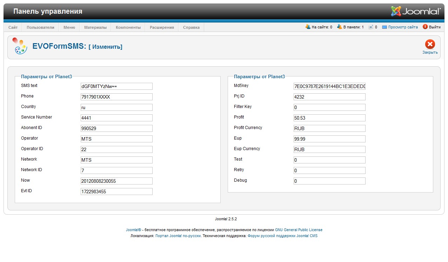
Task: Click the SMS text input field
Action: (116, 86)
